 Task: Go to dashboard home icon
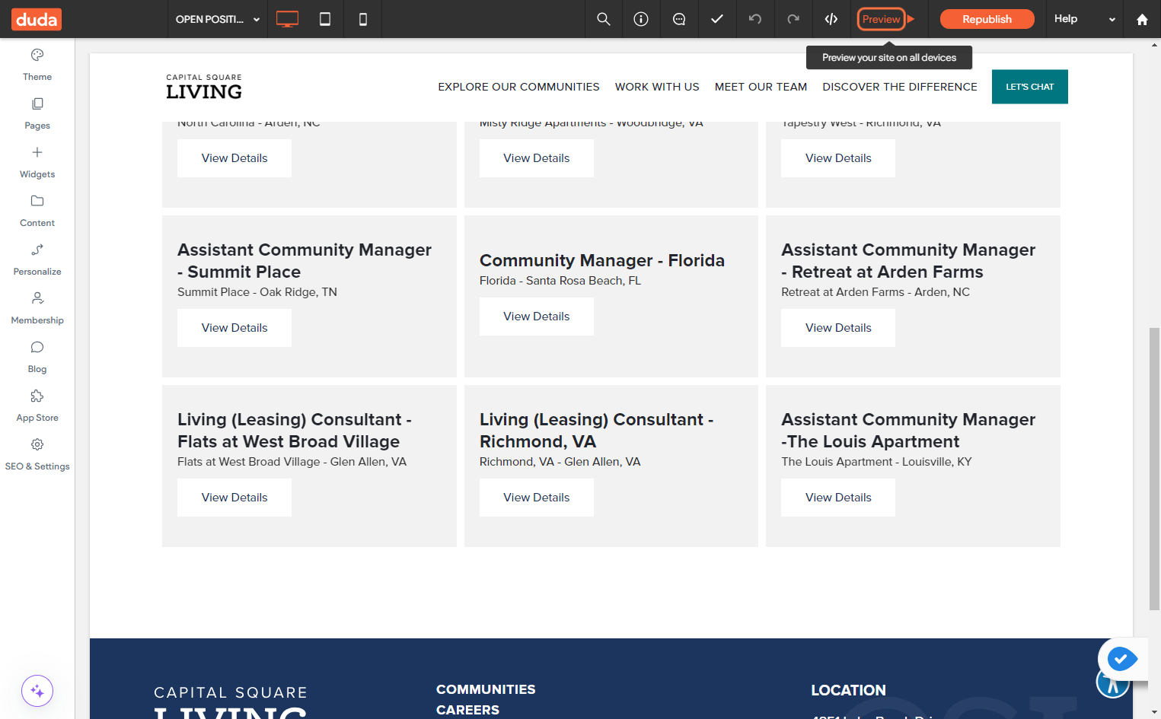click(1142, 19)
